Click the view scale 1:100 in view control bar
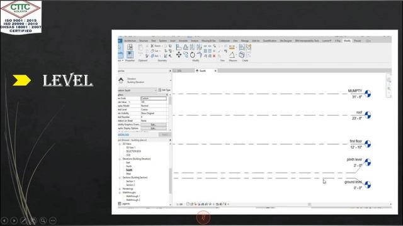 (x=179, y=204)
